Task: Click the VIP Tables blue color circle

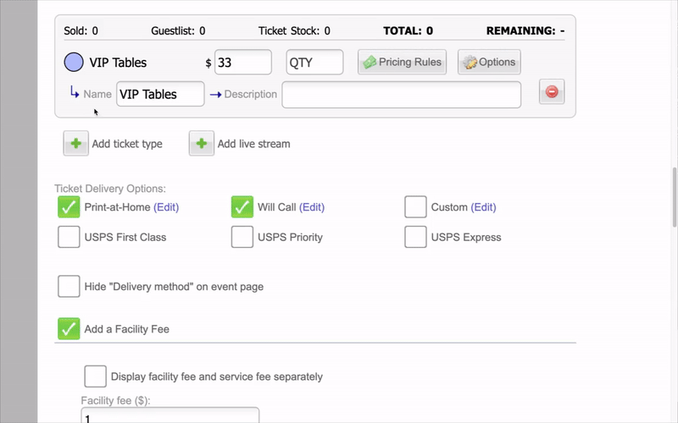Action: [74, 62]
